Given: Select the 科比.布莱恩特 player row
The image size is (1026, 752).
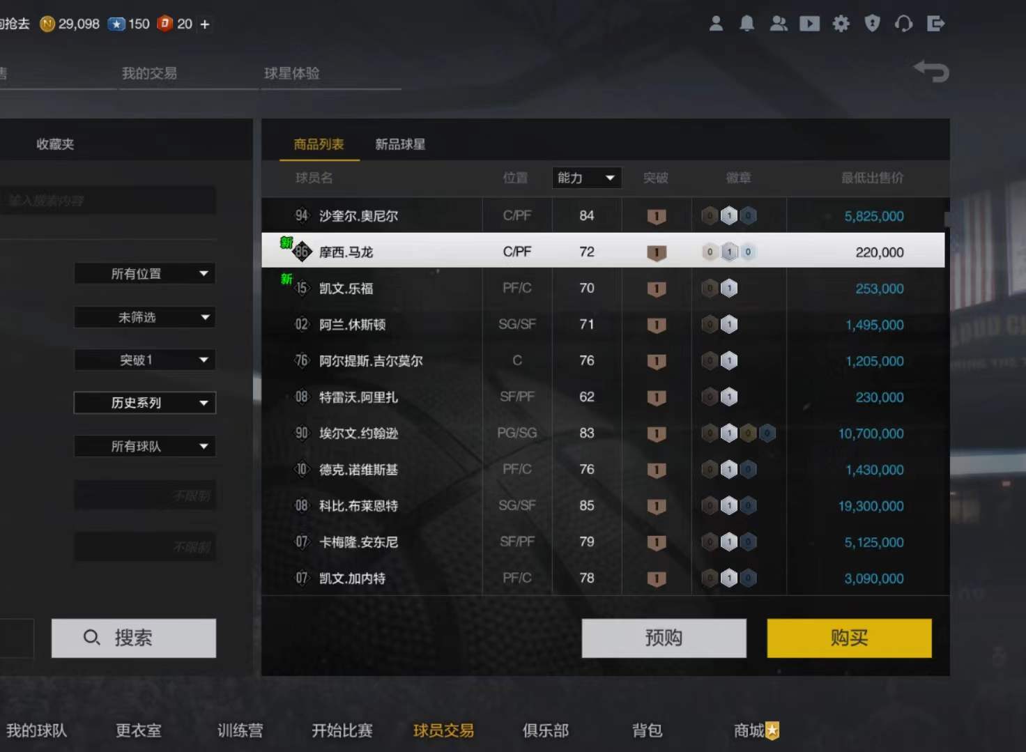Looking at the screenshot, I should tap(603, 506).
